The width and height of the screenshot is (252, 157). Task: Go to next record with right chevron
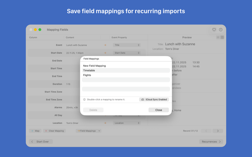[218, 131]
